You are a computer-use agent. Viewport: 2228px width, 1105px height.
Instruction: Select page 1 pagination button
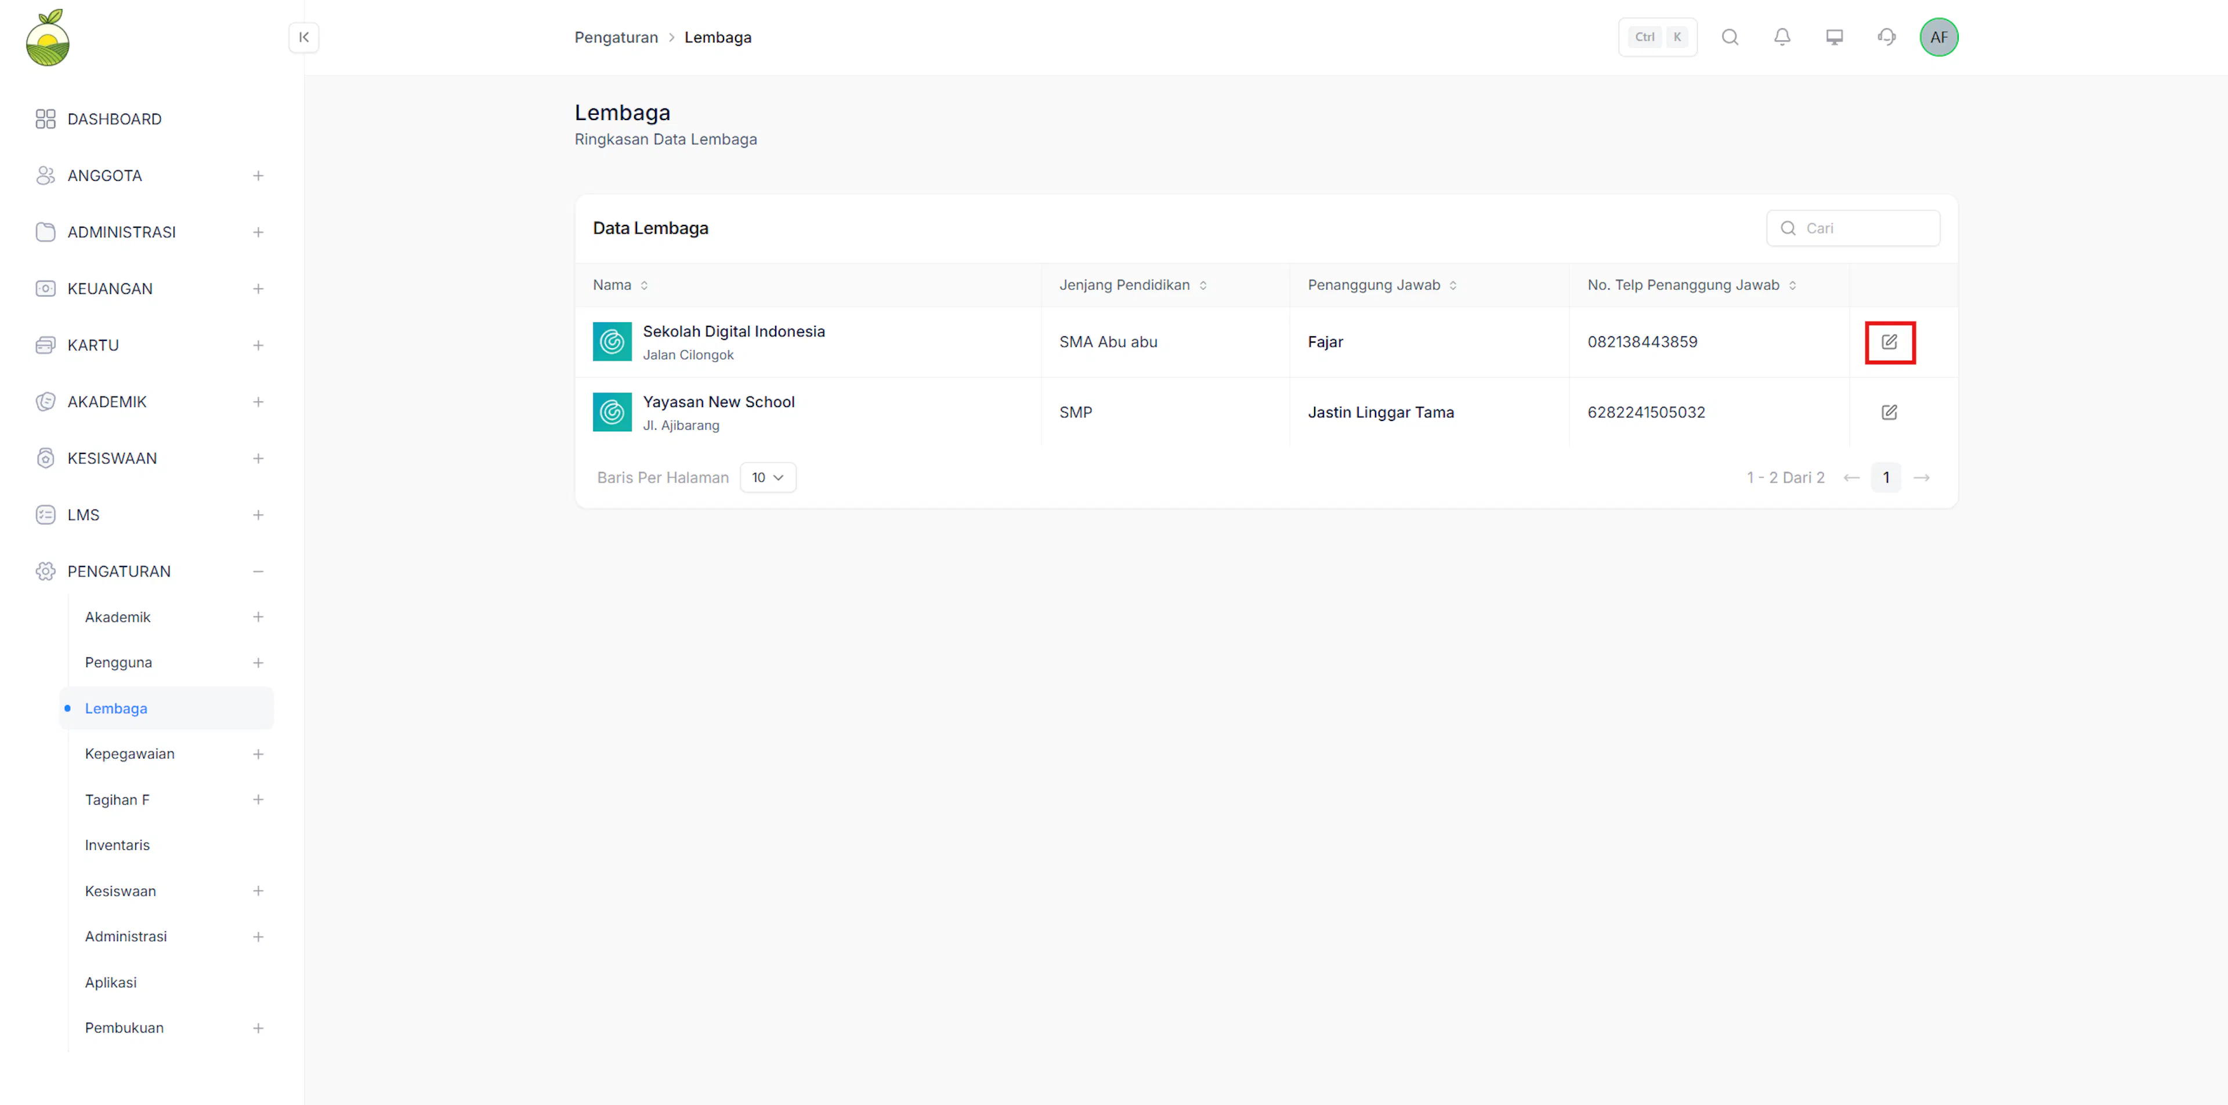click(1886, 478)
